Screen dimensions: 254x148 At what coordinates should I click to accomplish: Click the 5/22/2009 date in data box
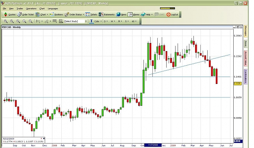click(9, 139)
